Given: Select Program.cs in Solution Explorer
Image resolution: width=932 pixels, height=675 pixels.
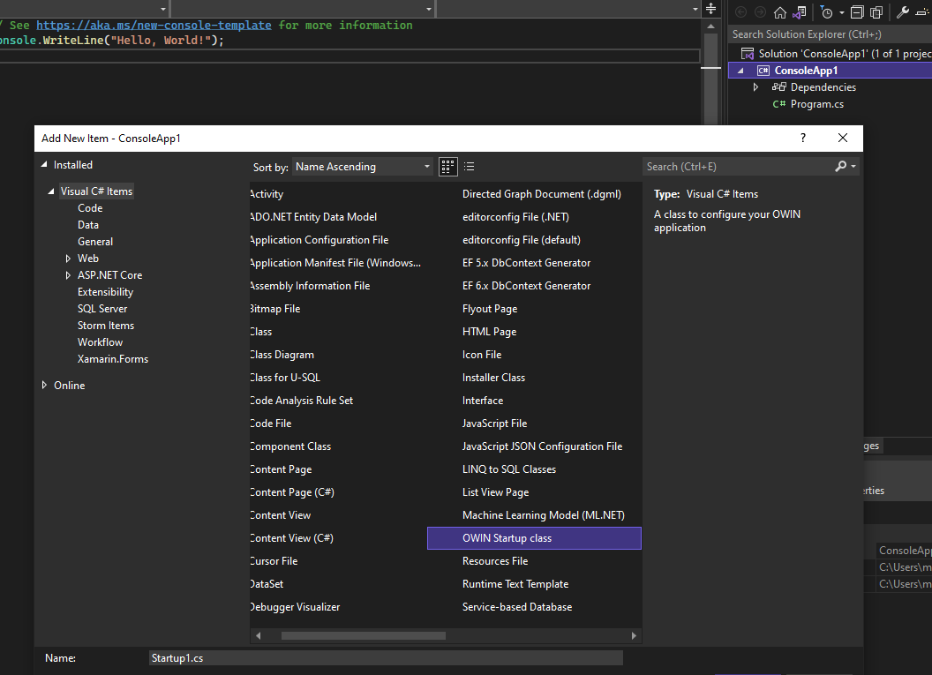Looking at the screenshot, I should [x=816, y=104].
